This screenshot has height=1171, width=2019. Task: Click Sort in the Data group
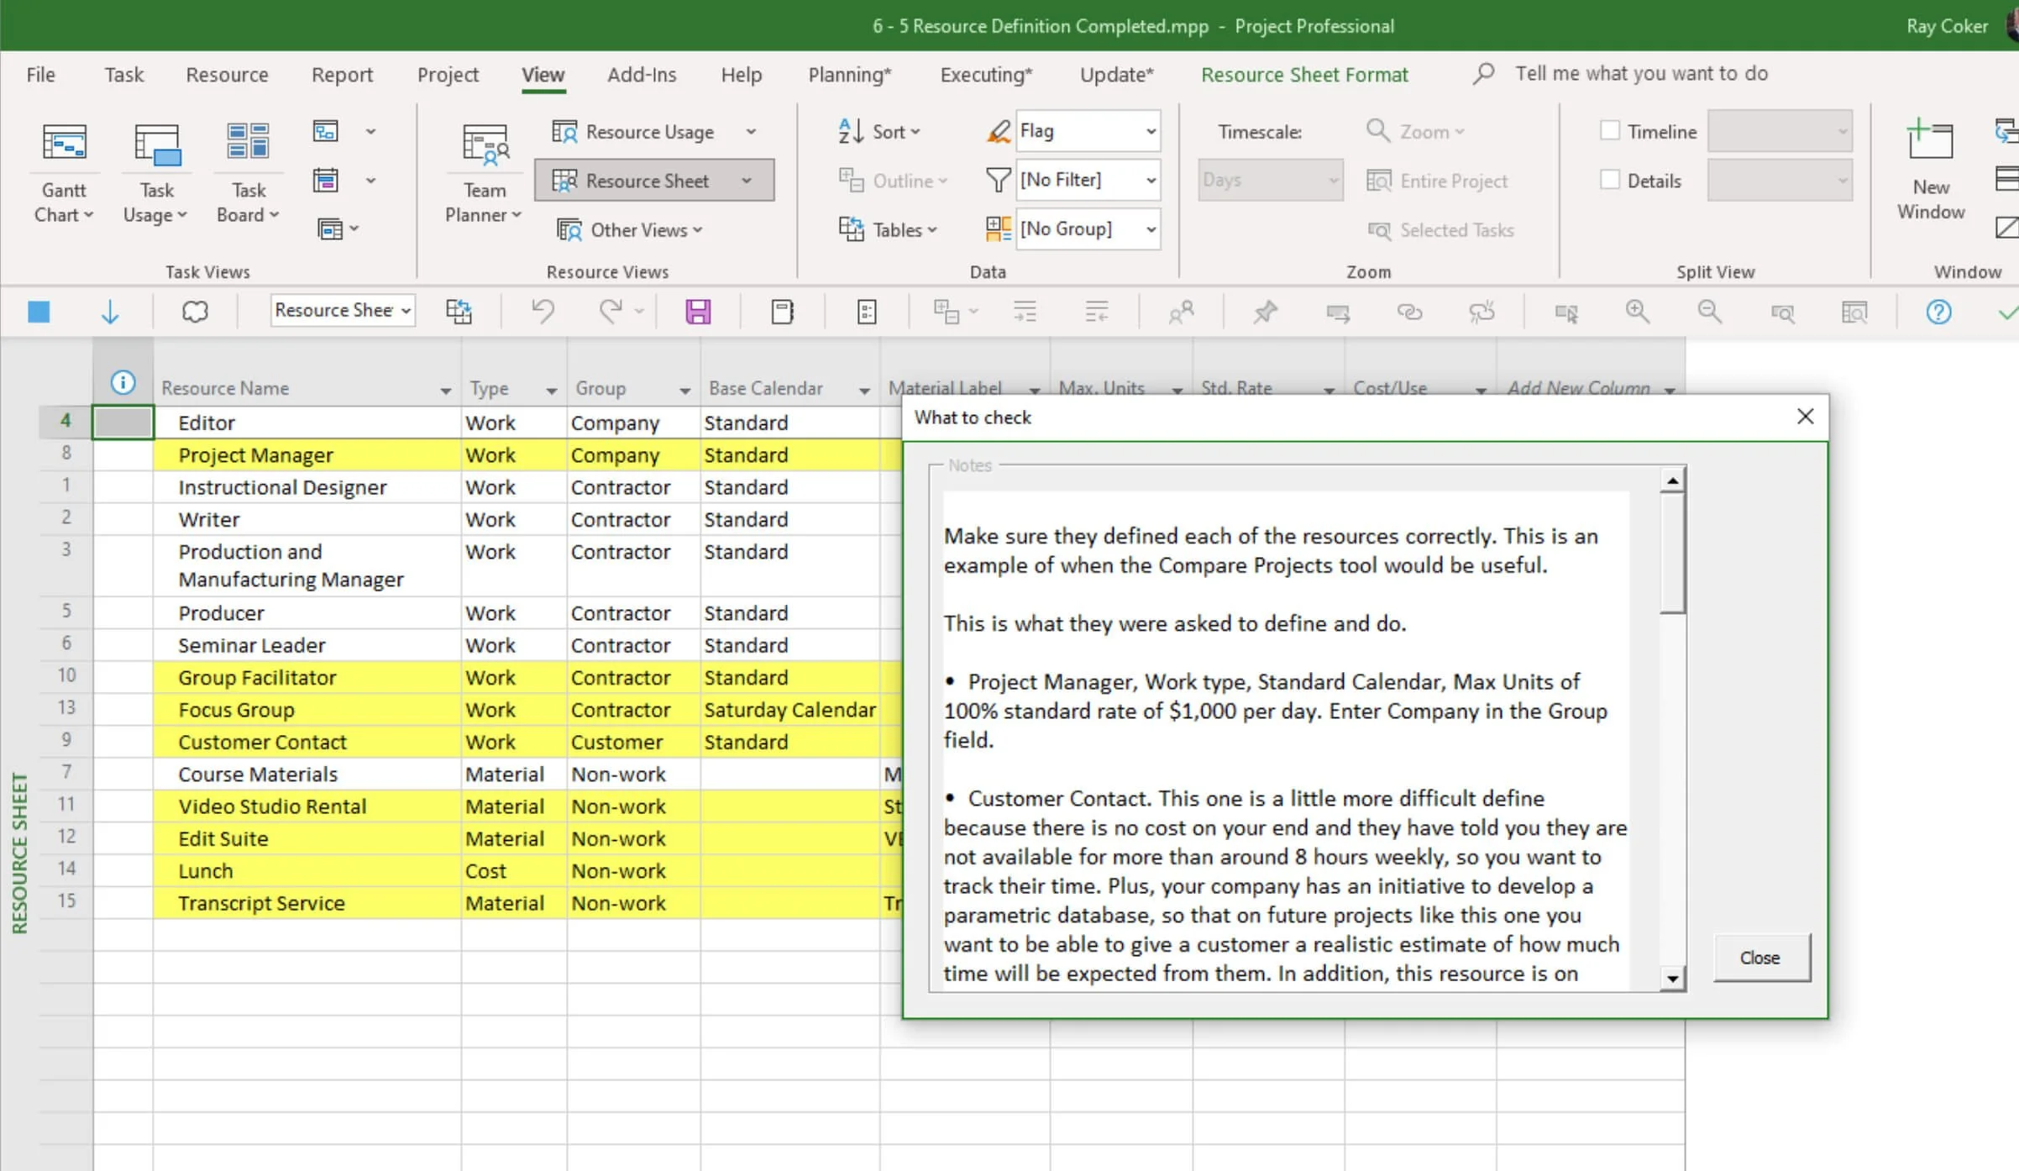coord(878,131)
